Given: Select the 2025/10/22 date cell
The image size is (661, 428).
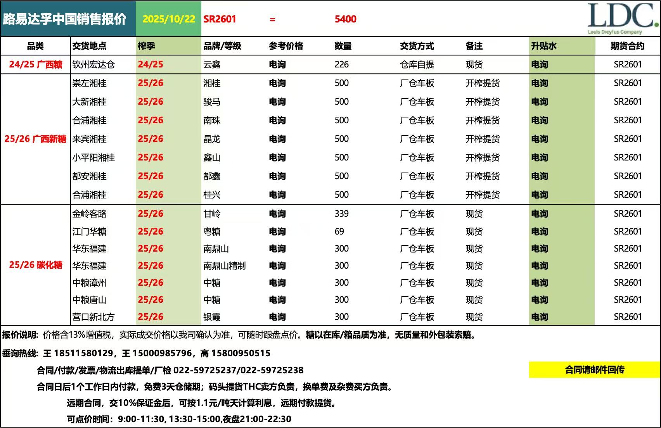Looking at the screenshot, I should (x=169, y=19).
